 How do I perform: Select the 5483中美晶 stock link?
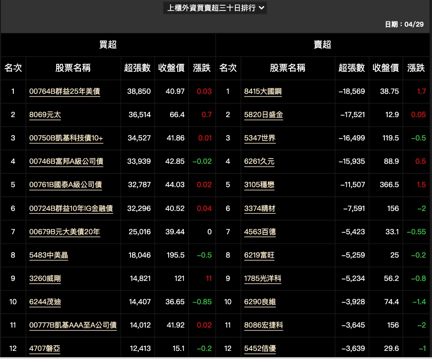pos(49,255)
